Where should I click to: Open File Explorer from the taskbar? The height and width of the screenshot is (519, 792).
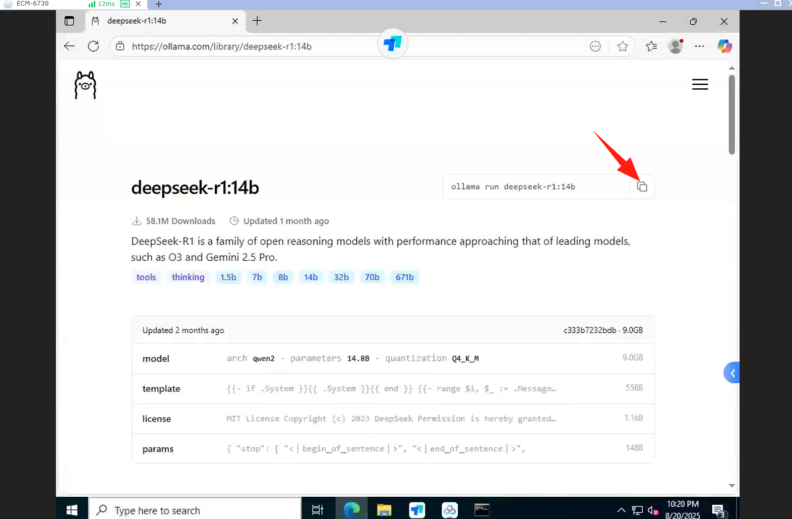[x=384, y=510]
